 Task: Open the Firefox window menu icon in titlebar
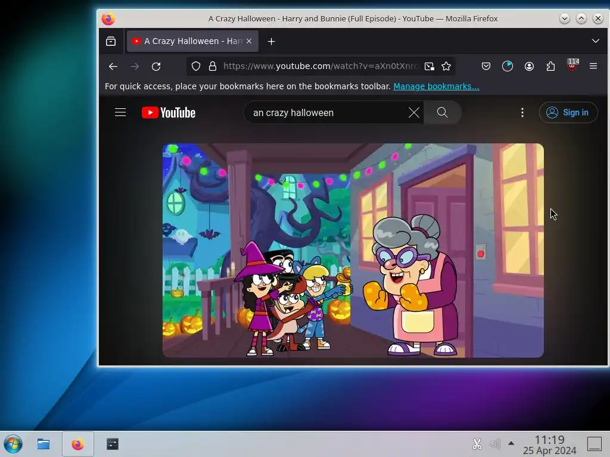pyautogui.click(x=108, y=18)
